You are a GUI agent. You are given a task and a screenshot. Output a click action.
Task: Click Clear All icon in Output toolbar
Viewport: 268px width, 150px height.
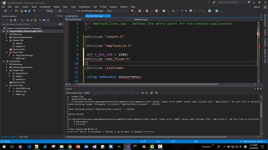(x=152, y=92)
